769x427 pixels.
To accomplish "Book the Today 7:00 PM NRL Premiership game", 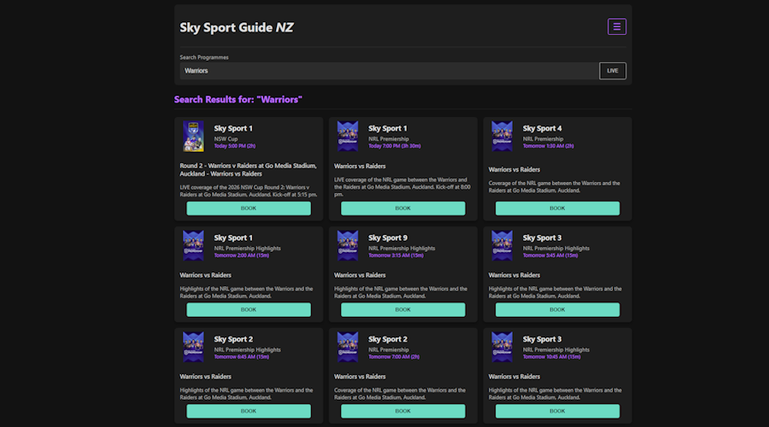I will (x=402, y=208).
